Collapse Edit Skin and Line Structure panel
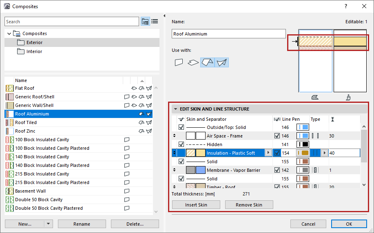Viewport: 374px width, 233px height. [175, 109]
